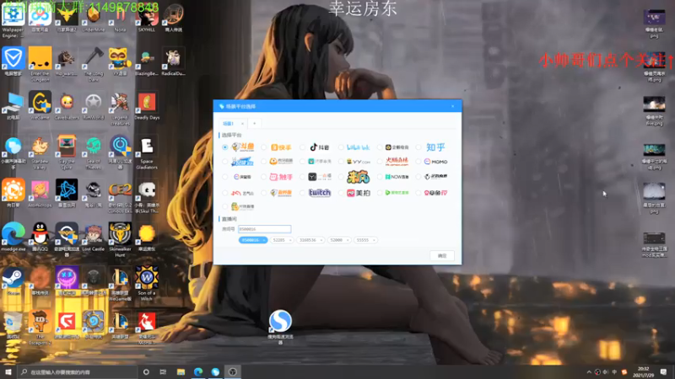Select the bilibili platform radio button
Image resolution: width=675 pixels, height=379 pixels.
coord(341,147)
